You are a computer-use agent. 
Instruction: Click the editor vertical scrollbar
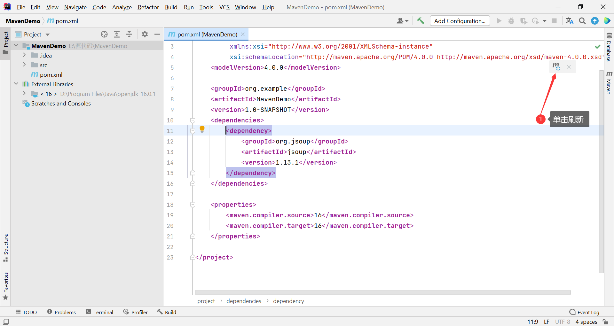coord(601,172)
